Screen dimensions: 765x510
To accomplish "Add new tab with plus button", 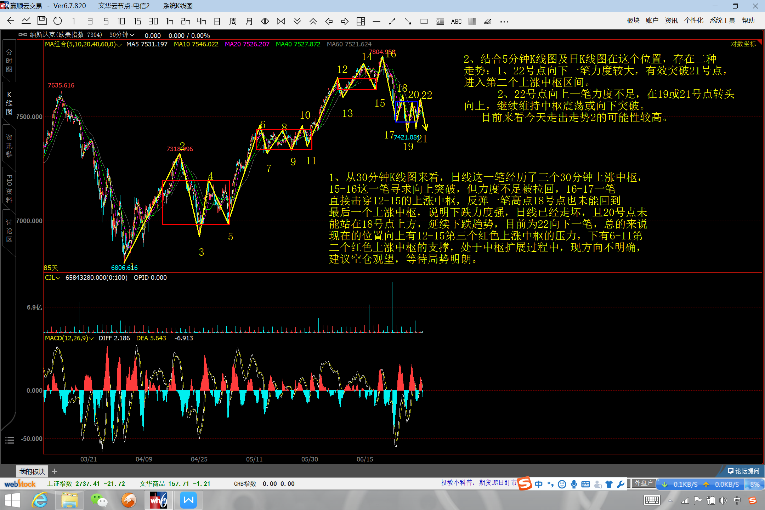I will click(x=54, y=471).
